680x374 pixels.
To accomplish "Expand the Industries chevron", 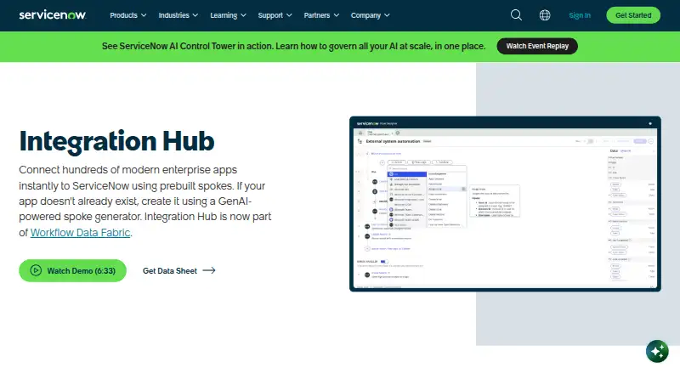I will click(195, 15).
